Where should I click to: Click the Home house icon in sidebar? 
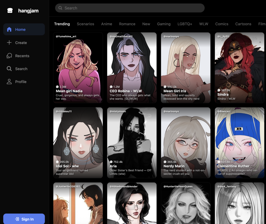click(9, 30)
